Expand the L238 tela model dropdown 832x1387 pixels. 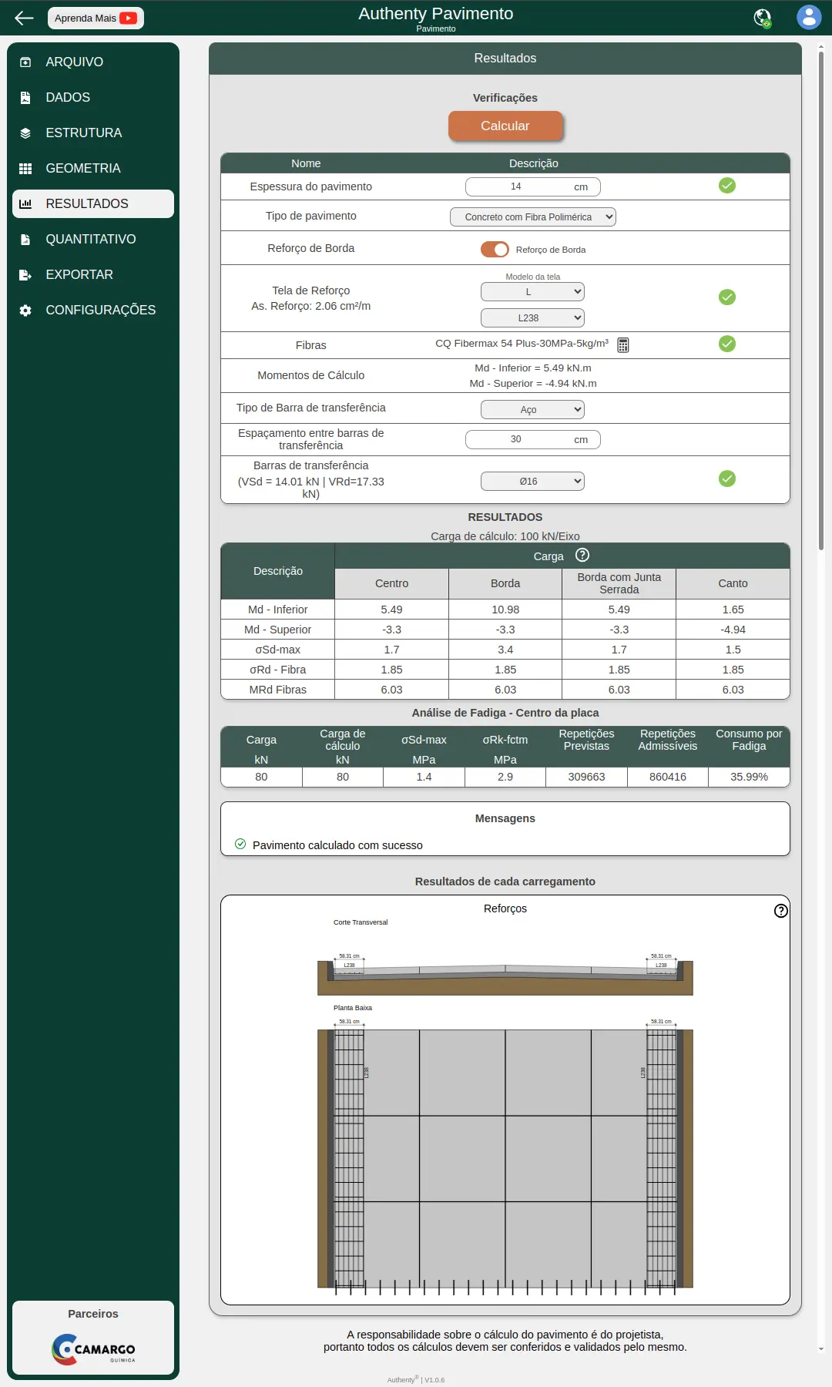[532, 317]
